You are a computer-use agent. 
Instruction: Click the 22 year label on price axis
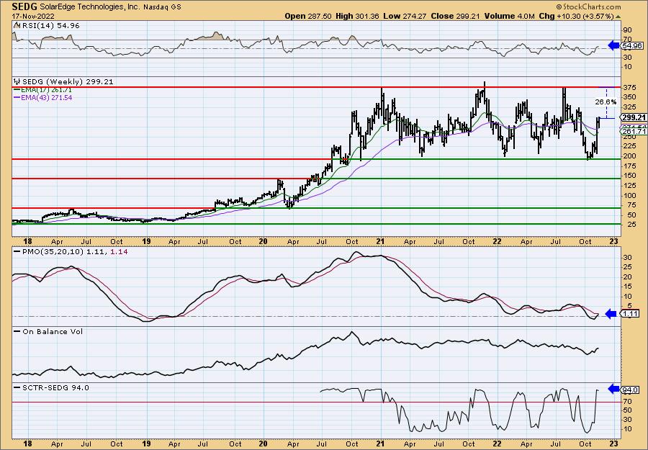[498, 242]
